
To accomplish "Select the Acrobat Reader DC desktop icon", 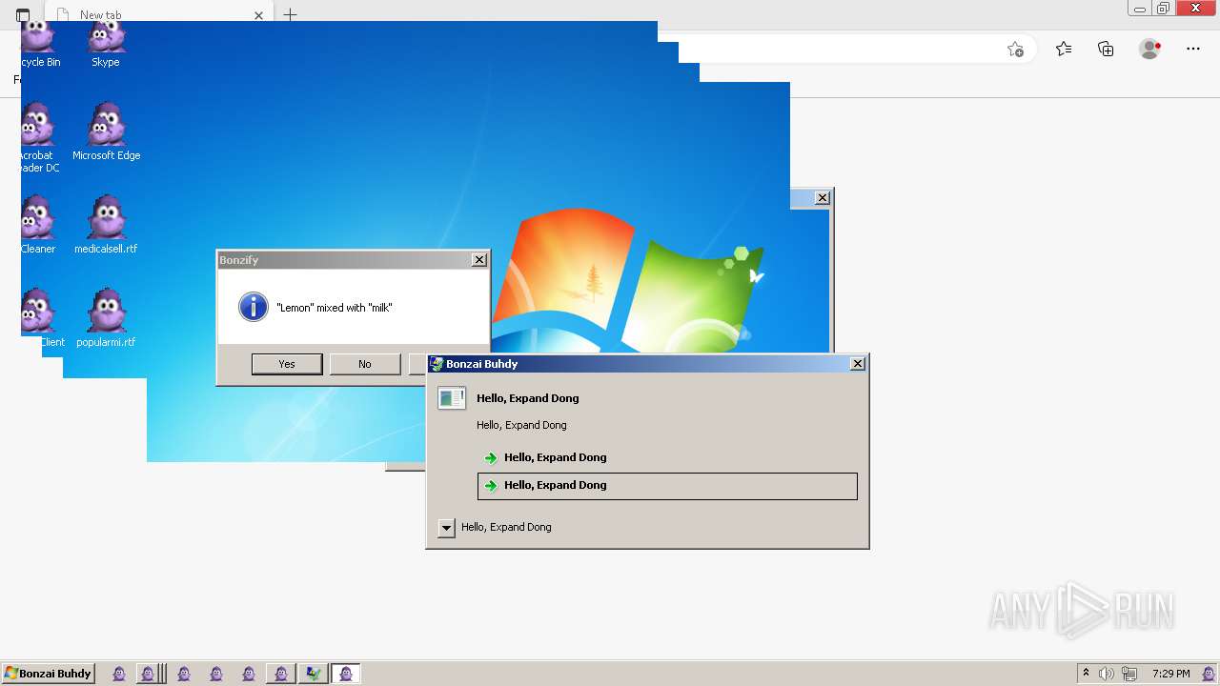I will pyautogui.click(x=38, y=138).
